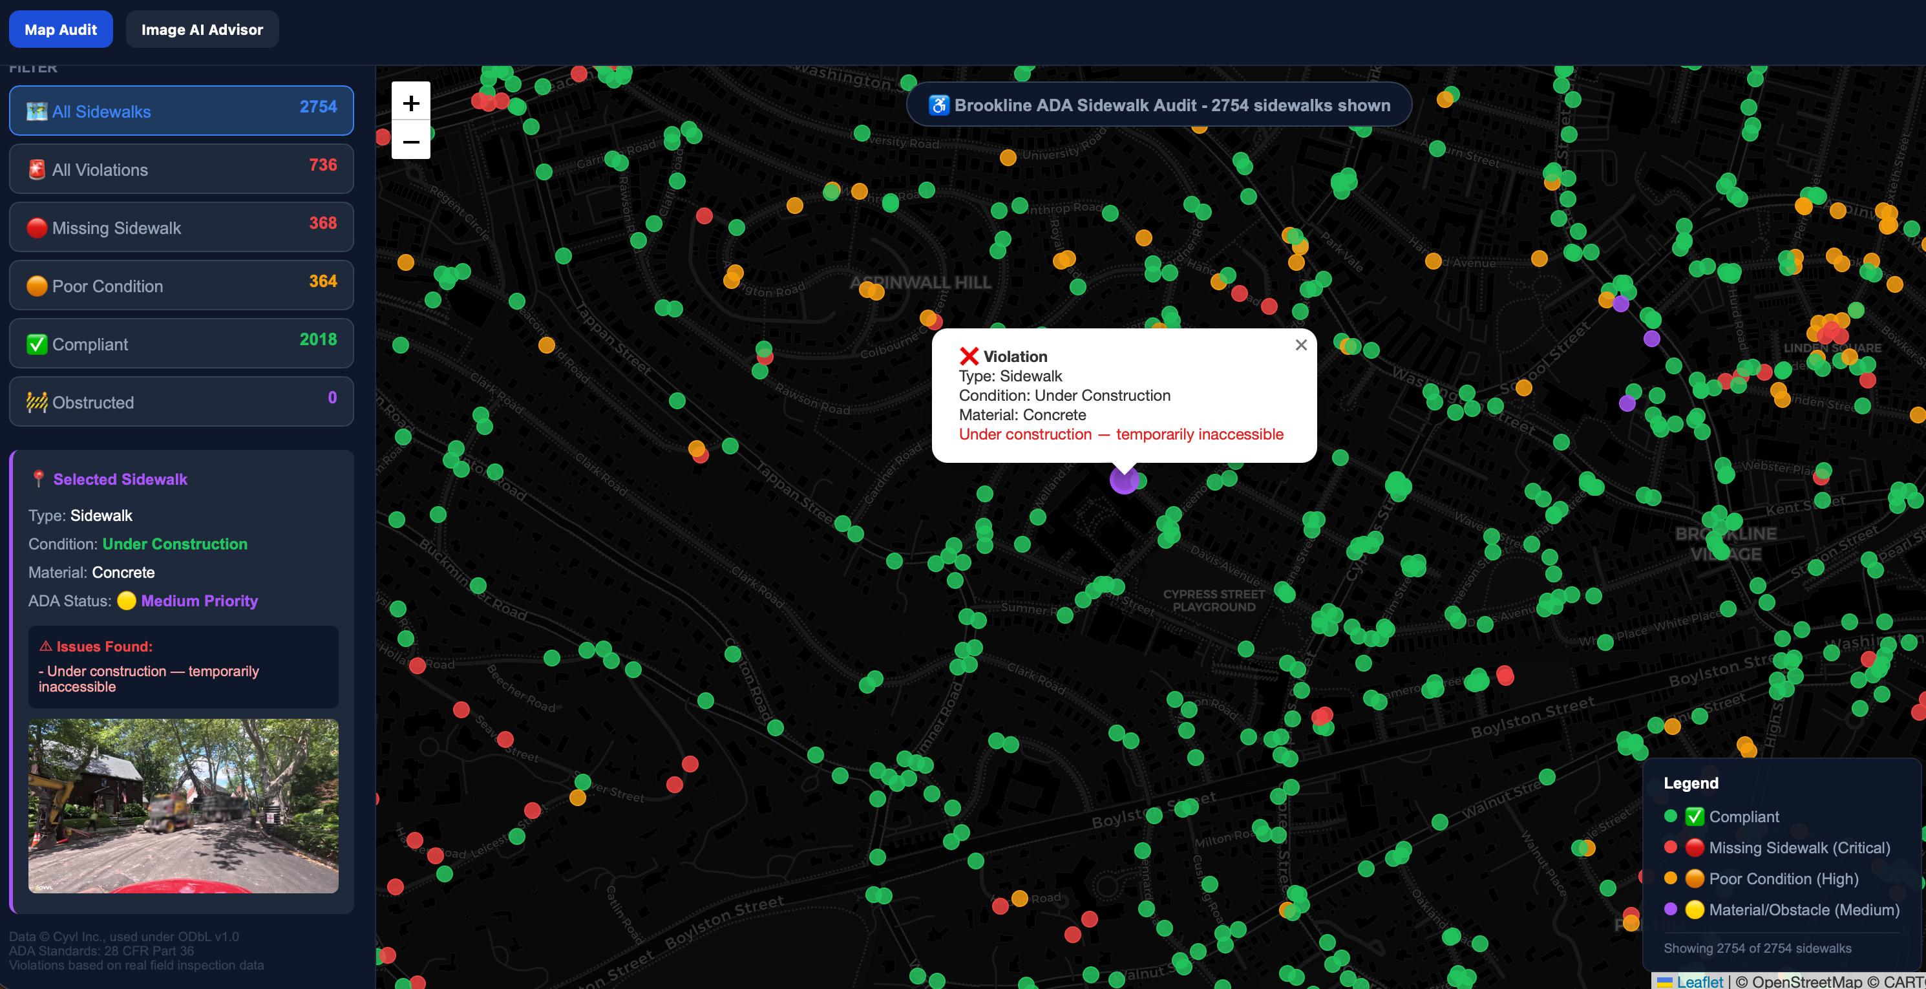Filter by All Violations
The height and width of the screenshot is (989, 1926).
pos(181,169)
